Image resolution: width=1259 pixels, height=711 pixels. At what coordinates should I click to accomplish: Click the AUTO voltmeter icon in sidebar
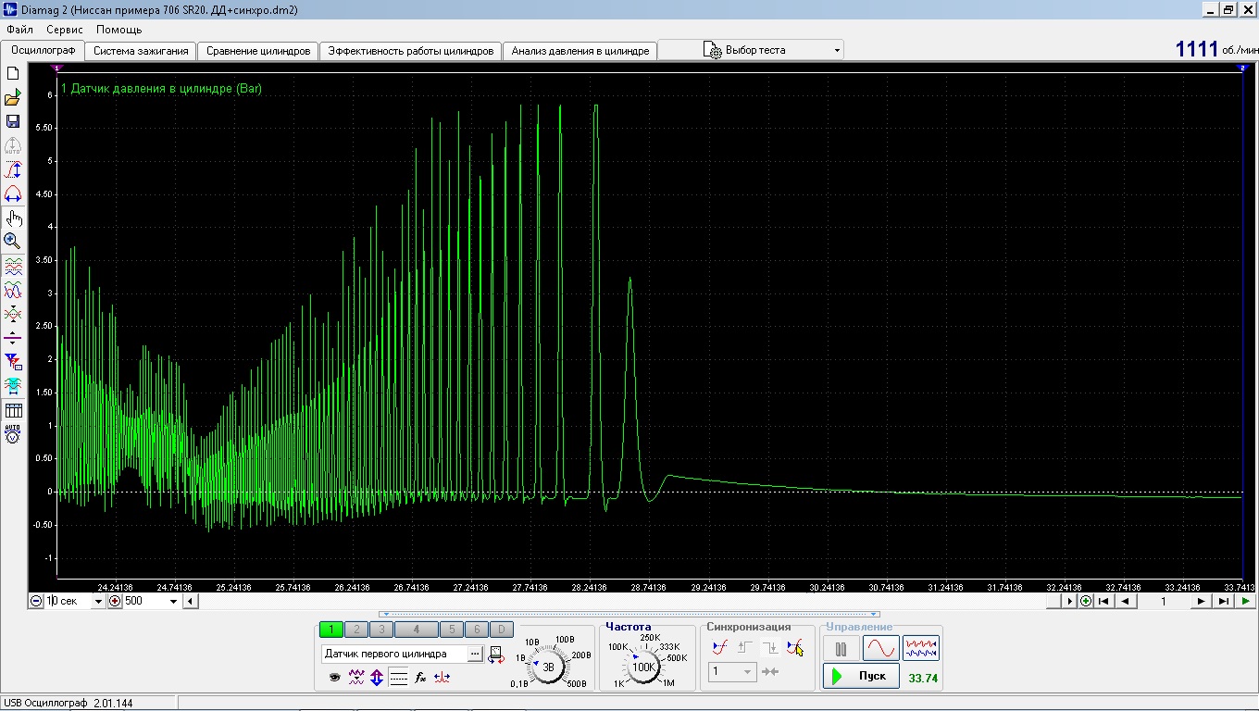[x=13, y=433]
